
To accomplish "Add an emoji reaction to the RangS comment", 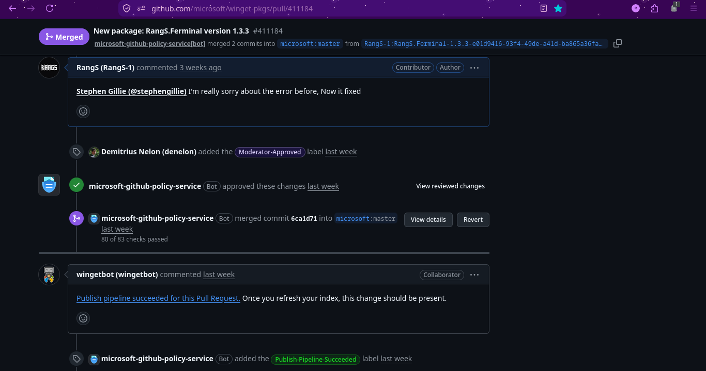I will click(x=83, y=111).
